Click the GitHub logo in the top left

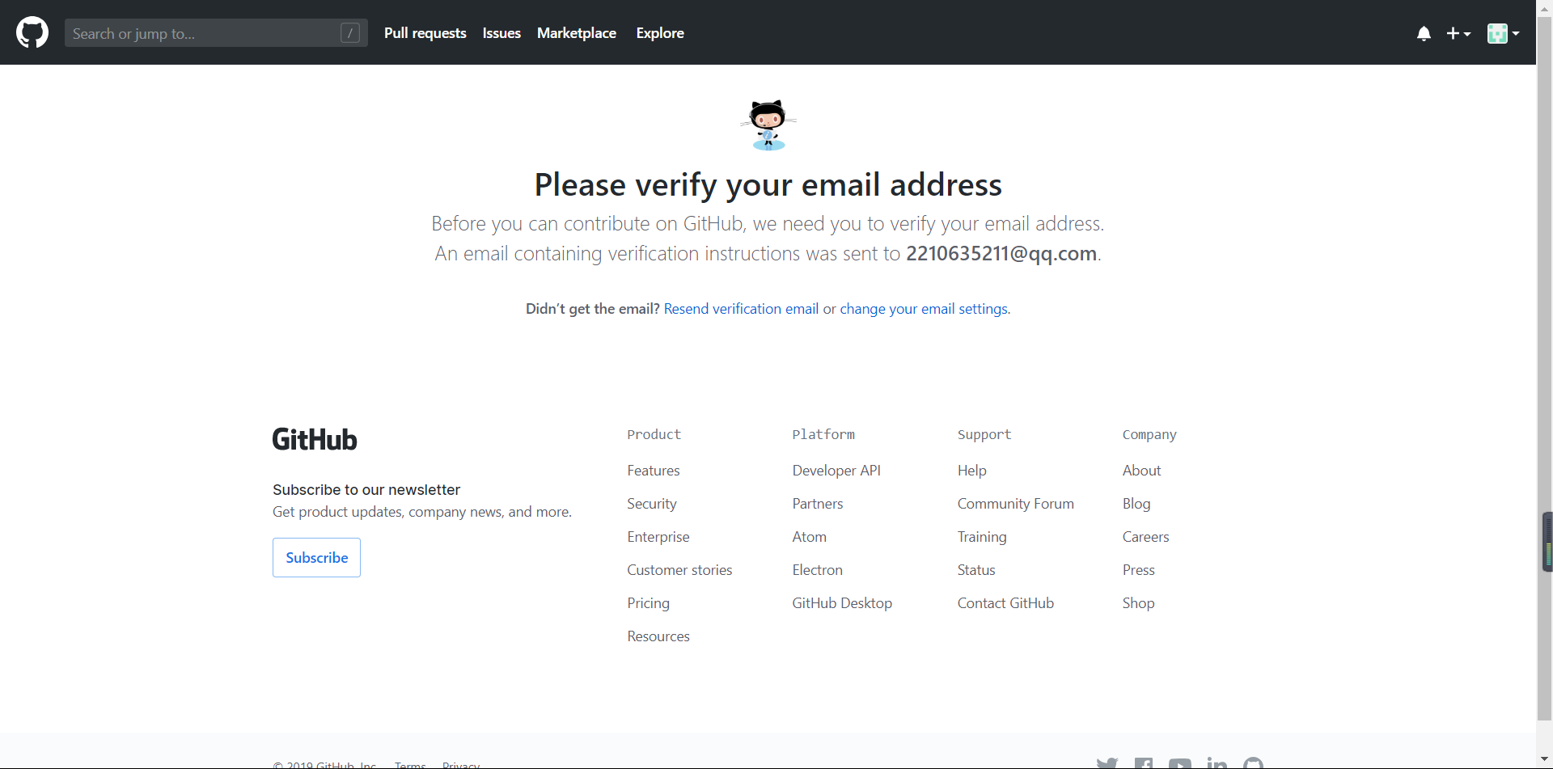click(x=32, y=32)
